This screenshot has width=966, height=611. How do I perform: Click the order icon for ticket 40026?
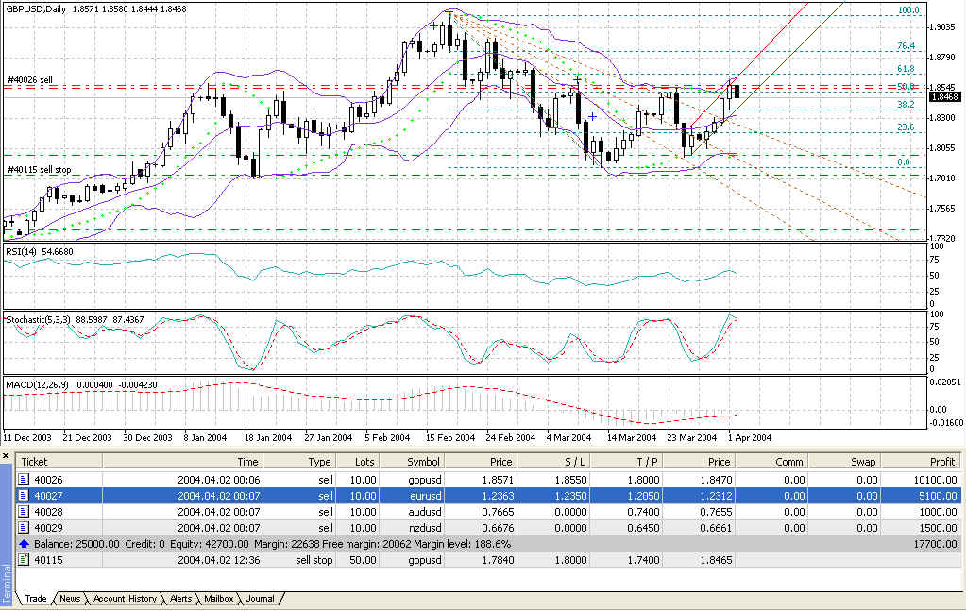click(25, 480)
